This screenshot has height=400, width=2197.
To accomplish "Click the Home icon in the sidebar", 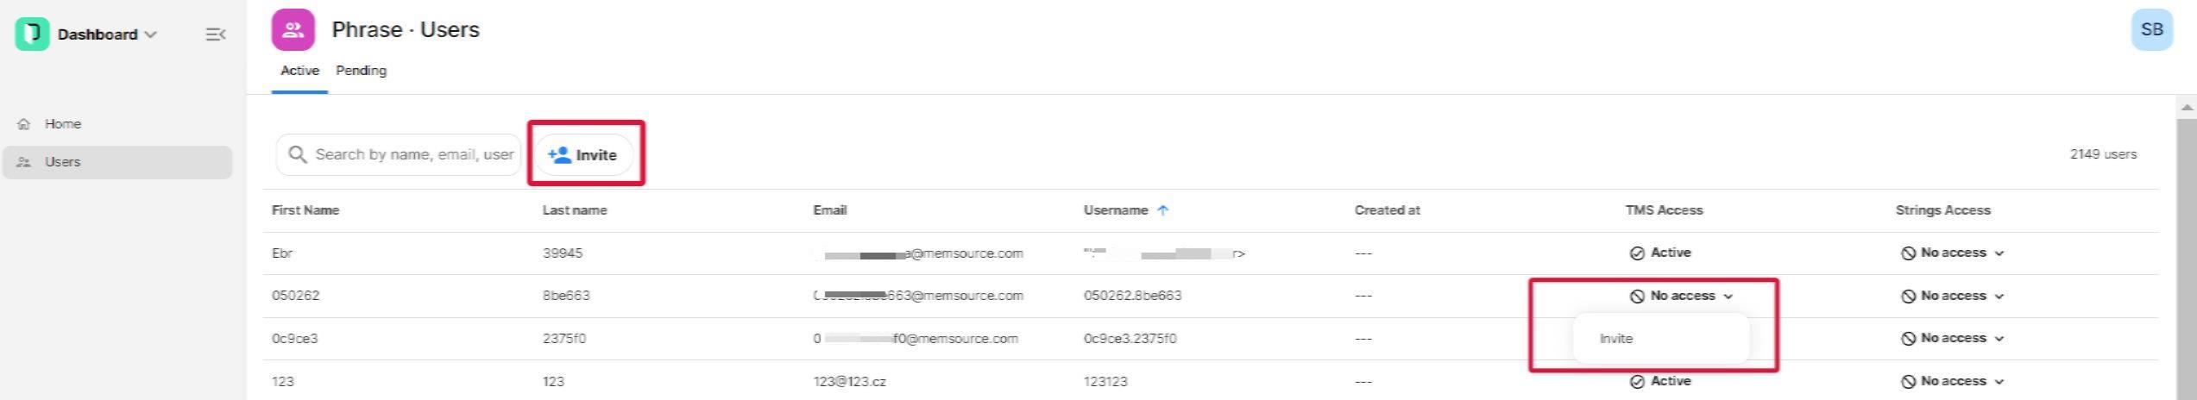I will pos(24,124).
